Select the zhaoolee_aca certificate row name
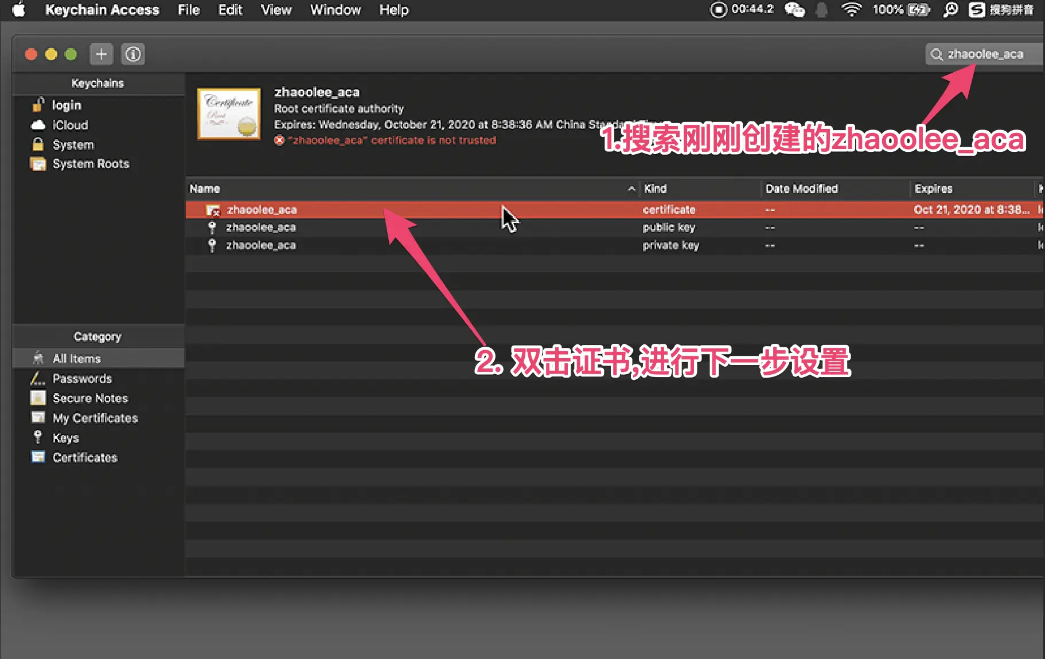Viewport: 1045px width, 659px height. point(262,210)
